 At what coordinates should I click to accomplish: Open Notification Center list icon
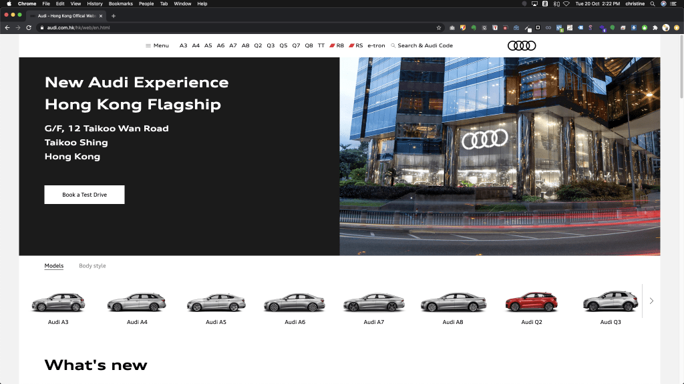673,3
